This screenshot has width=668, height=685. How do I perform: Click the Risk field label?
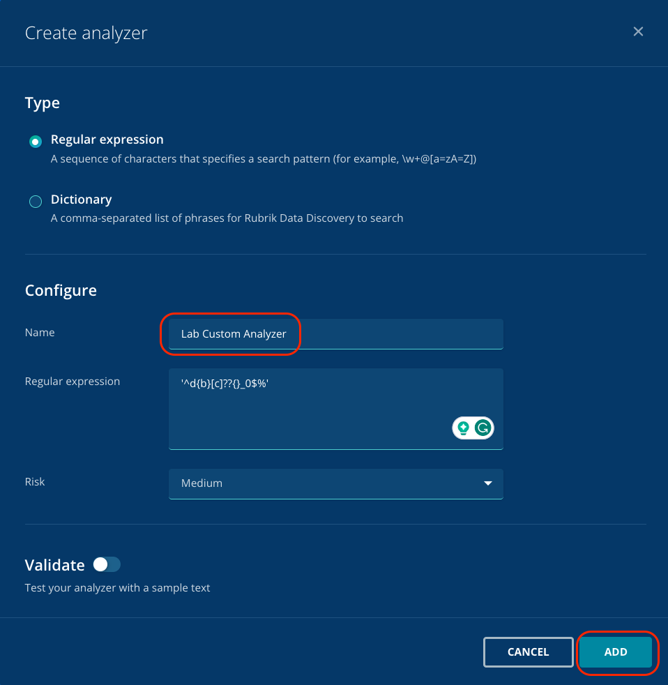(35, 482)
